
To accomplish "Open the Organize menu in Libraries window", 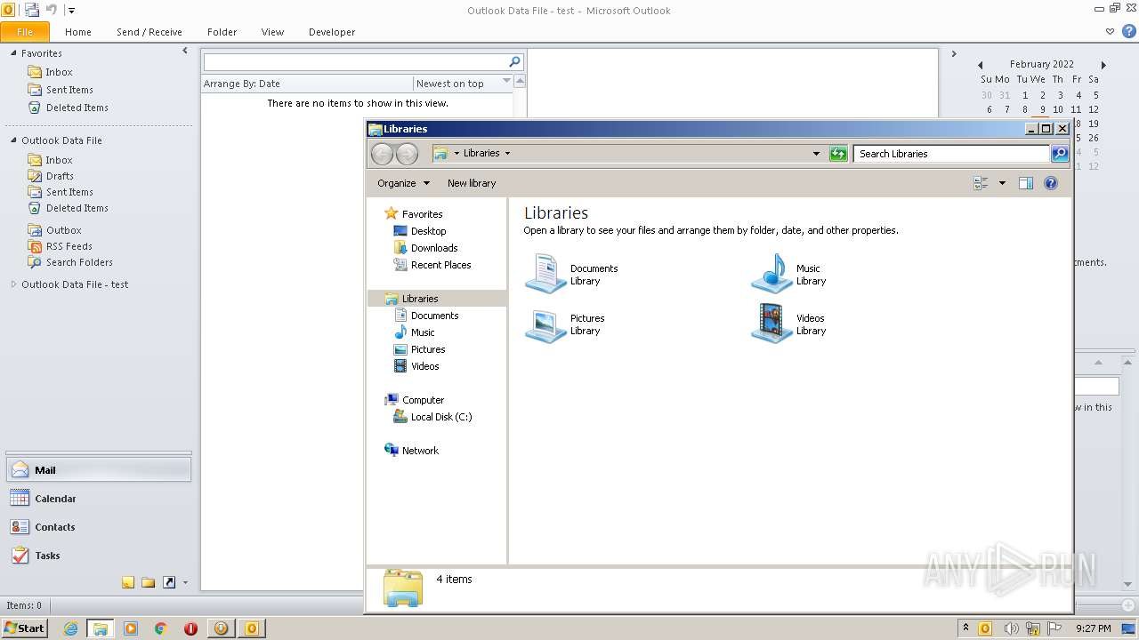I will [403, 183].
